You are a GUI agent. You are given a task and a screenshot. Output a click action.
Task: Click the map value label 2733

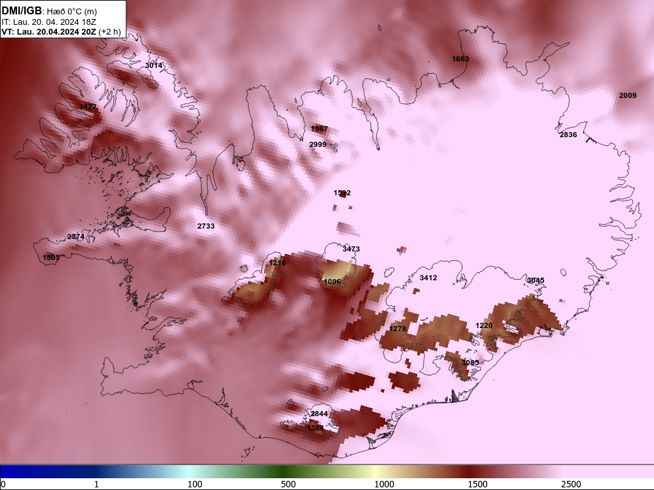pyautogui.click(x=206, y=226)
